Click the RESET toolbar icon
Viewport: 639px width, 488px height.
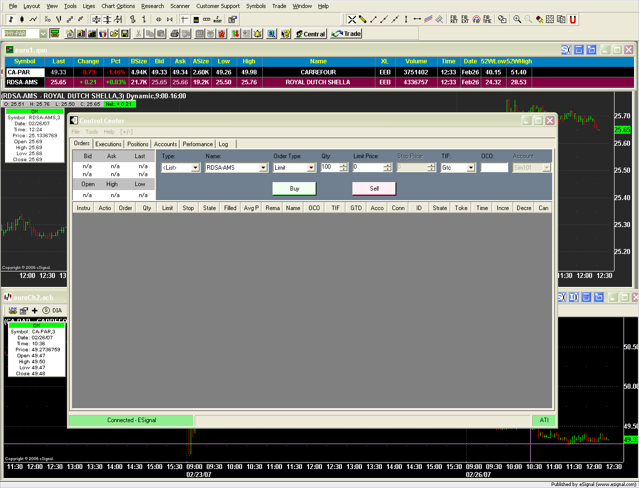click(218, 19)
